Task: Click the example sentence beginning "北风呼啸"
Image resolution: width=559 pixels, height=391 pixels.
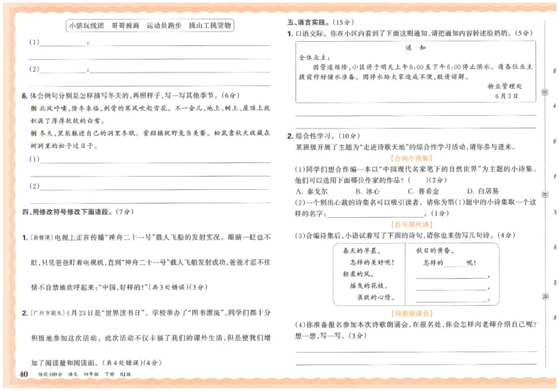Action: tap(150, 115)
